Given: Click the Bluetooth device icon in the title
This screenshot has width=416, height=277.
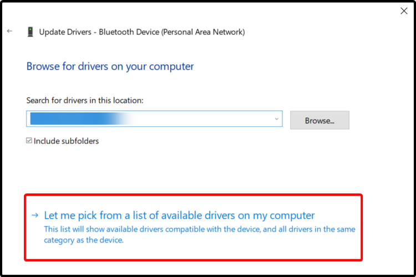Looking at the screenshot, I should click(x=30, y=32).
